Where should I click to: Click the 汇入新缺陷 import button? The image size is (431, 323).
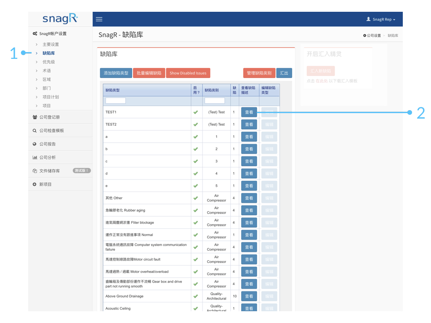(321, 71)
